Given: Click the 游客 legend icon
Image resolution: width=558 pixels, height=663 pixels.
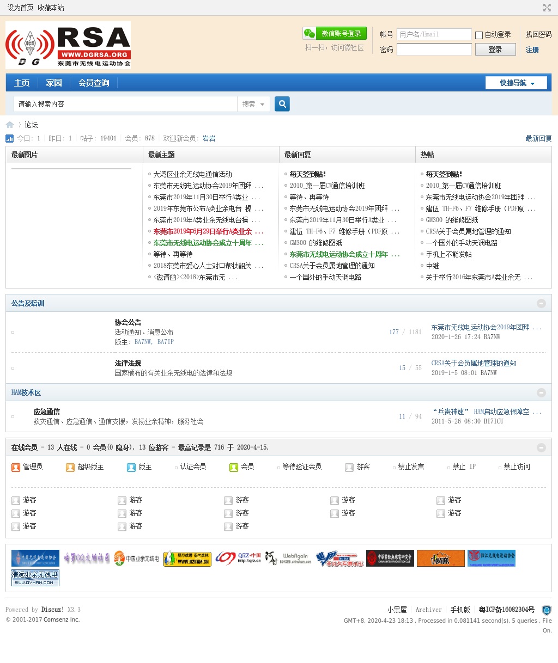Looking at the screenshot, I should pyautogui.click(x=349, y=467).
